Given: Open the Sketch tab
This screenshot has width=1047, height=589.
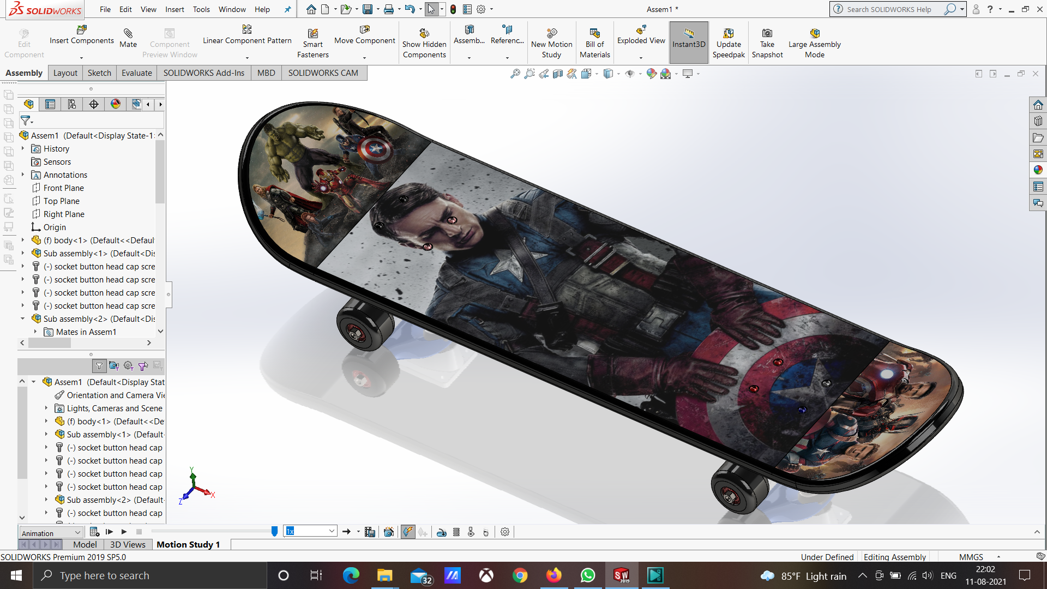Looking at the screenshot, I should coord(99,73).
